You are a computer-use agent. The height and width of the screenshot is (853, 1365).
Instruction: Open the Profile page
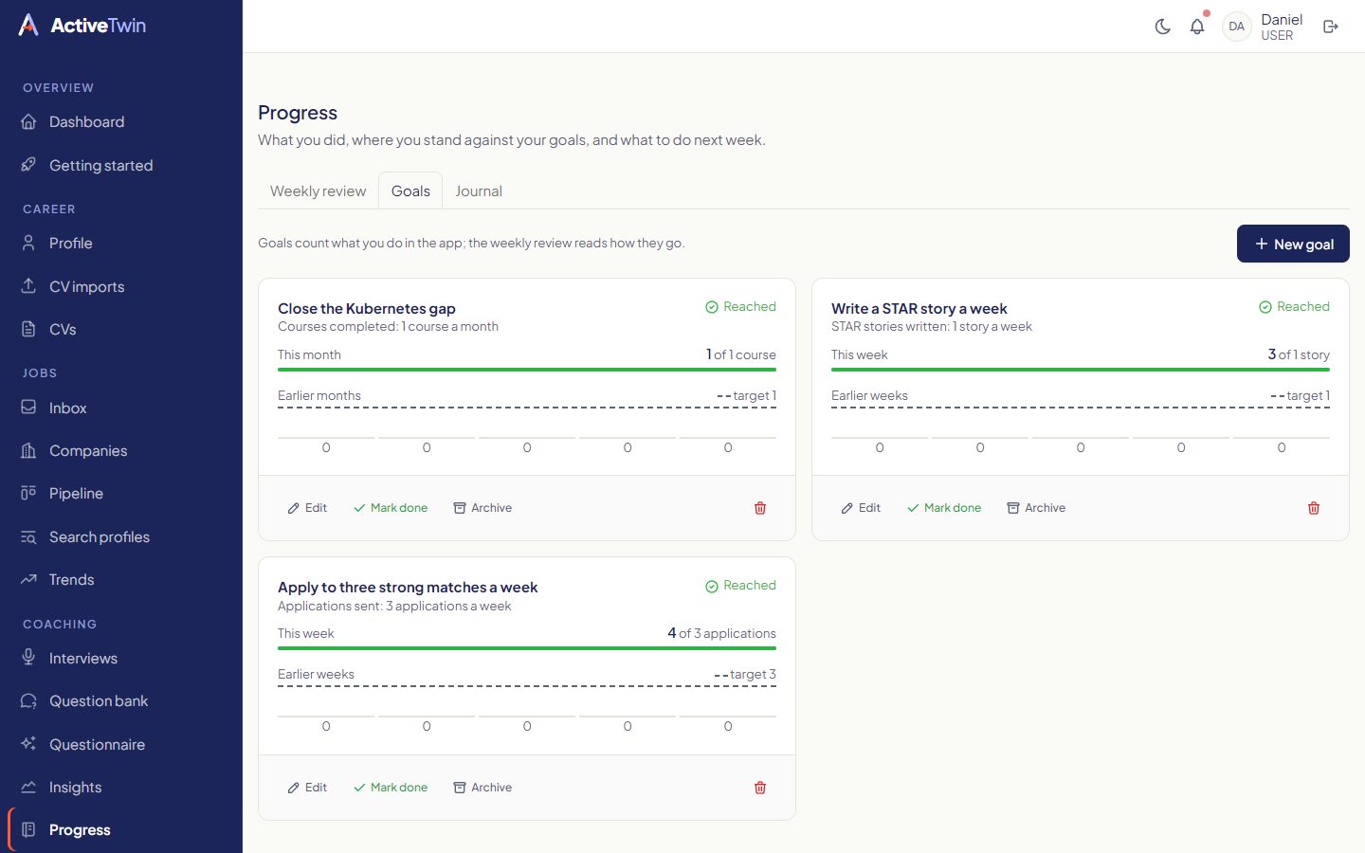coord(121,243)
